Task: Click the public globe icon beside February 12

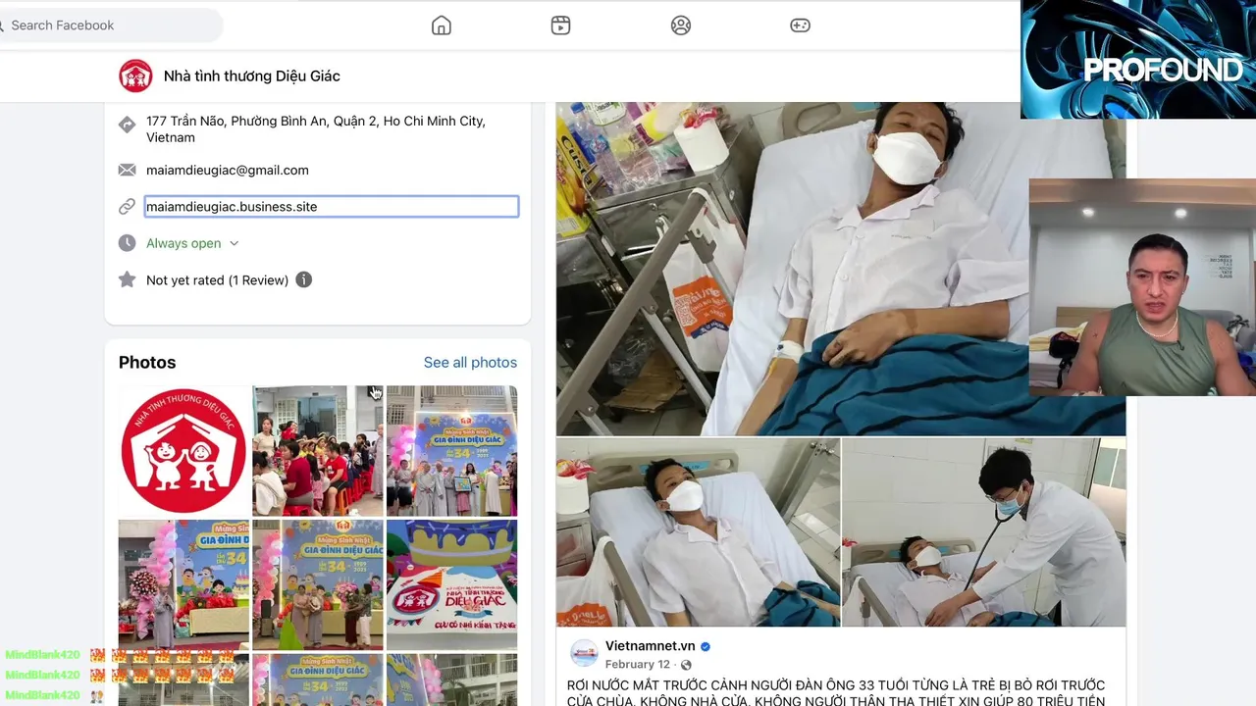Action: point(686,665)
